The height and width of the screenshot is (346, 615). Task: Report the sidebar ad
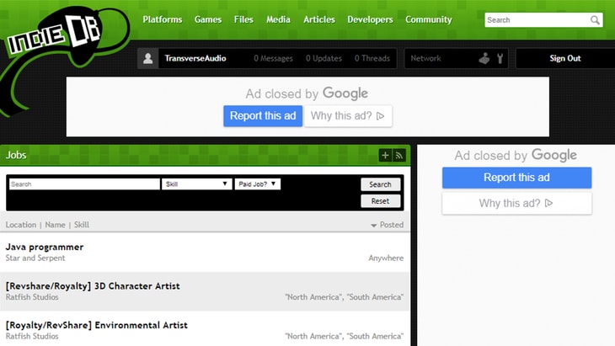click(516, 178)
